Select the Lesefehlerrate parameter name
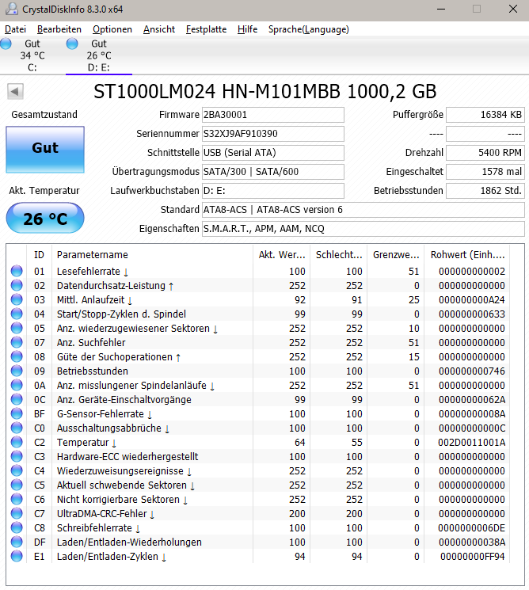 tap(93, 272)
